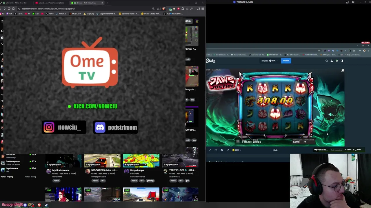The image size is (371, 208).
Task: Go forward in the Kick browser window
Action: click(x=5, y=9)
